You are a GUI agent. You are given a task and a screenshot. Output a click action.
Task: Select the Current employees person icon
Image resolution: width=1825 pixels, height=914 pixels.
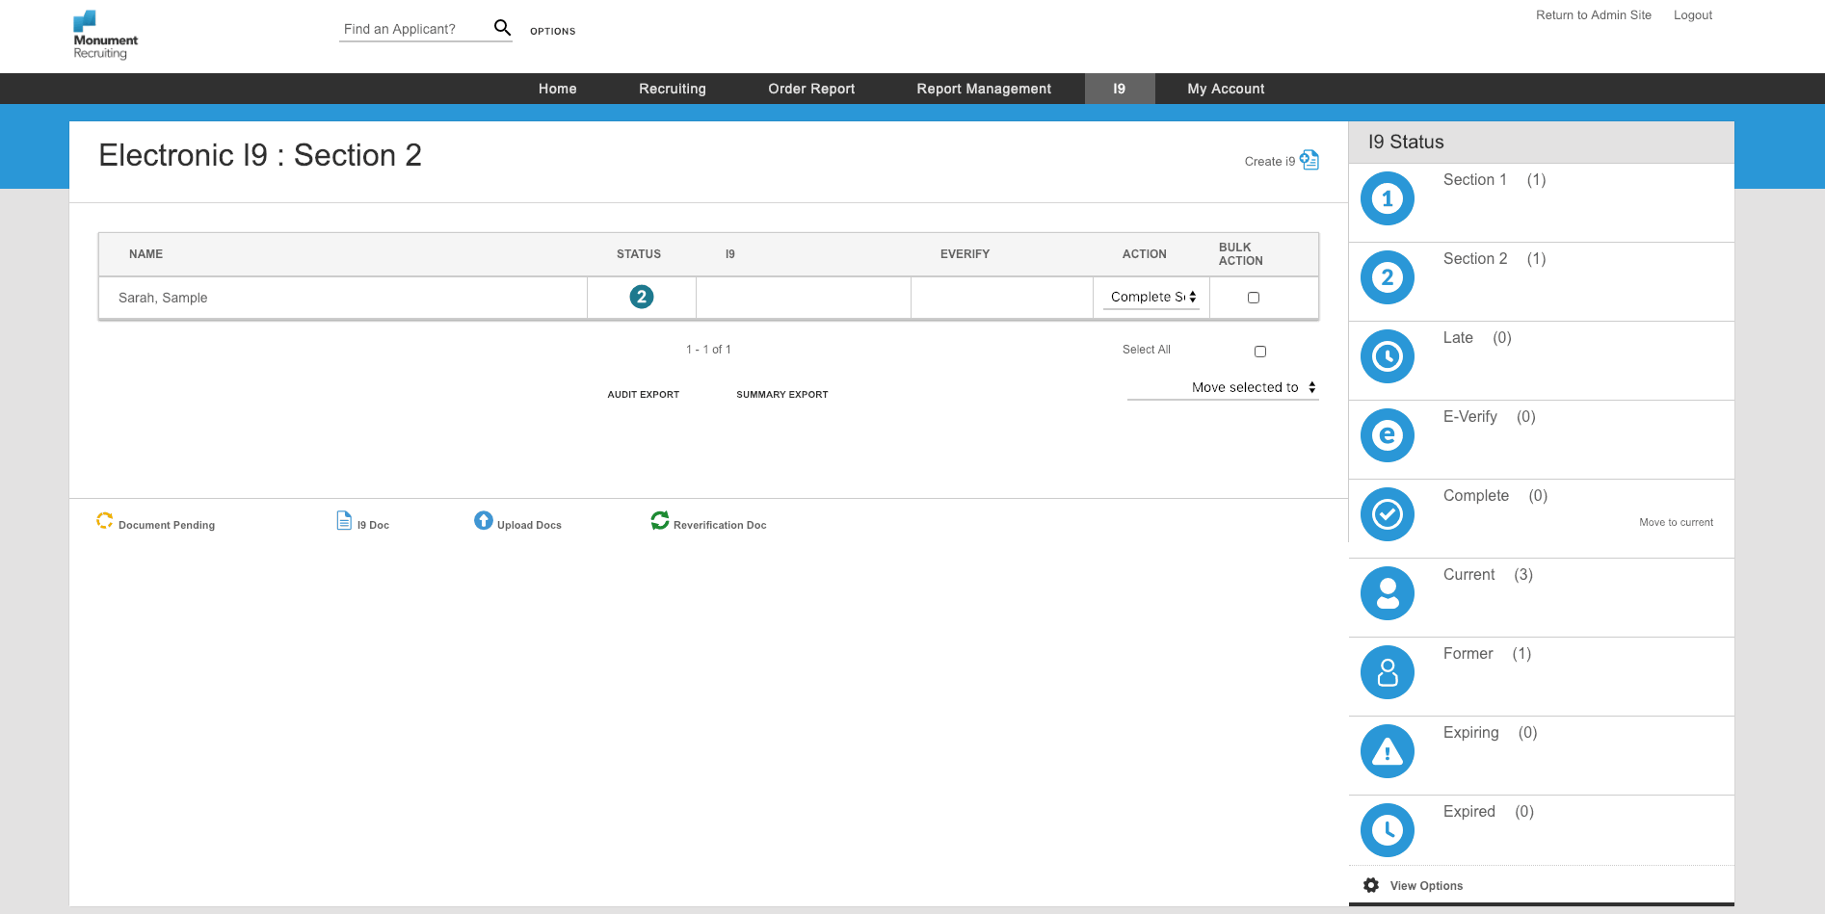click(1387, 593)
